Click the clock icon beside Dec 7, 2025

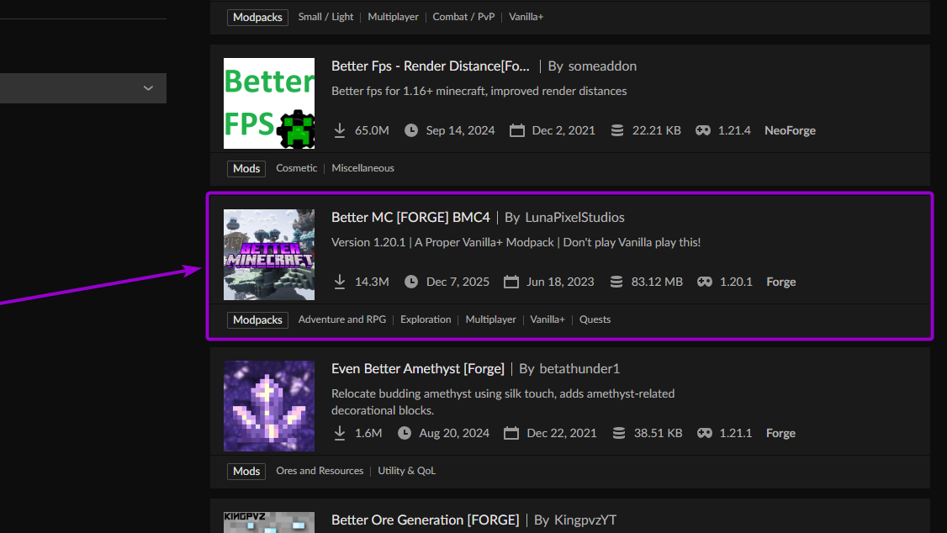pyautogui.click(x=411, y=282)
